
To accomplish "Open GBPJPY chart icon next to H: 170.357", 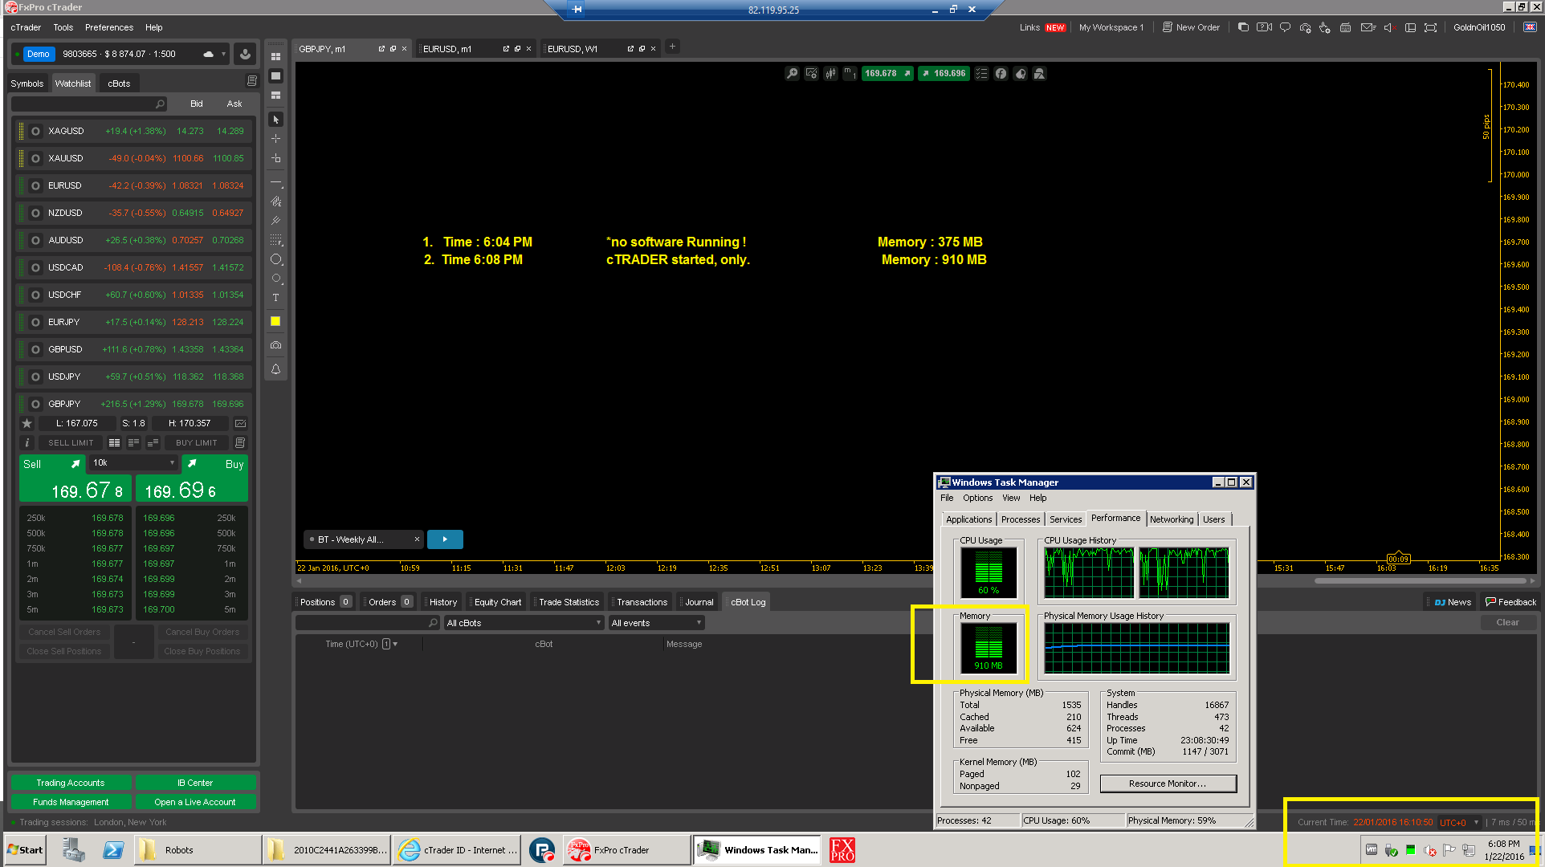I will tap(240, 423).
